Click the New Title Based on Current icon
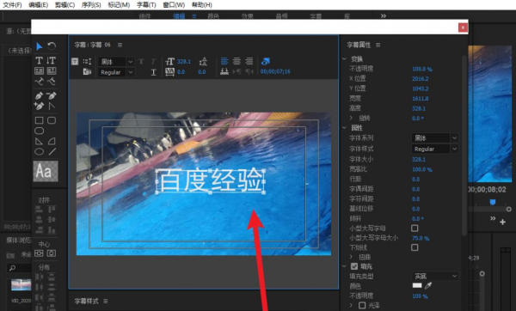Screen dimensions: 516x311 click(x=75, y=62)
